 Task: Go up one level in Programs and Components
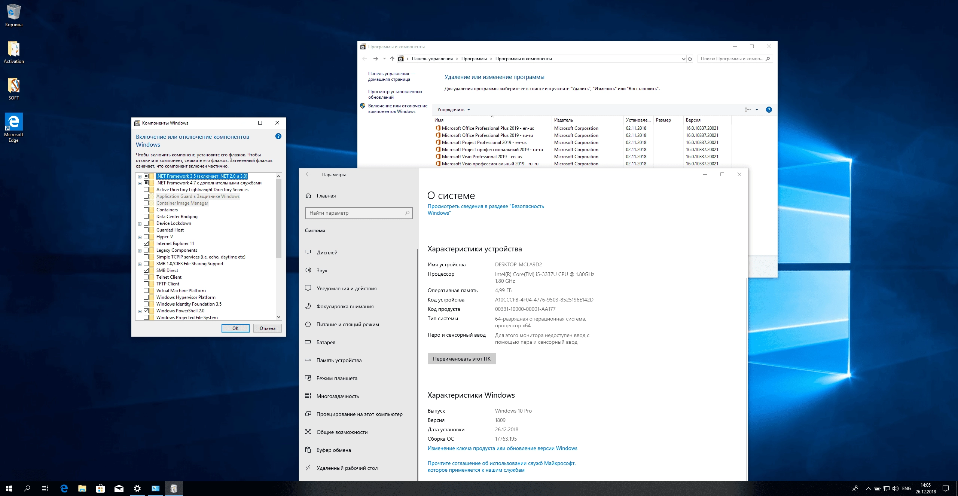tap(392, 59)
